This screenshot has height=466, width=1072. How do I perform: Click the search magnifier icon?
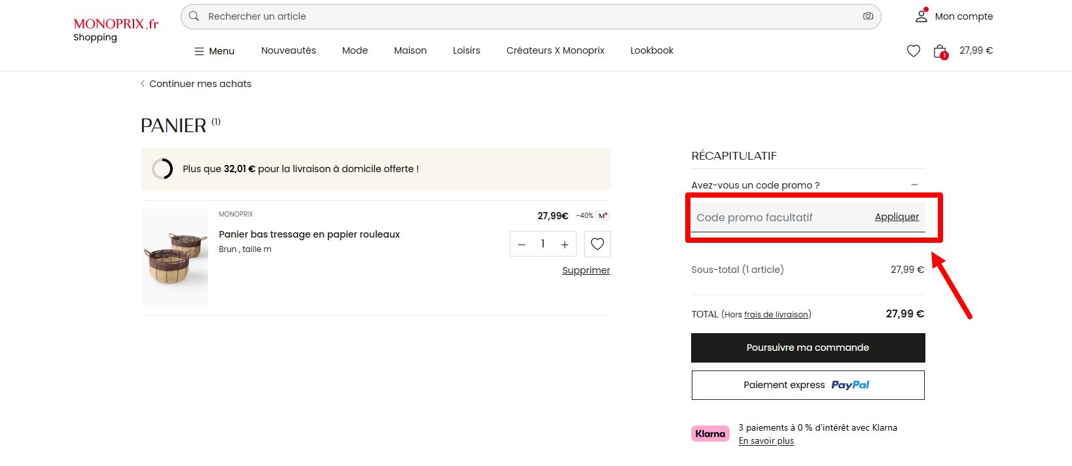coord(194,16)
